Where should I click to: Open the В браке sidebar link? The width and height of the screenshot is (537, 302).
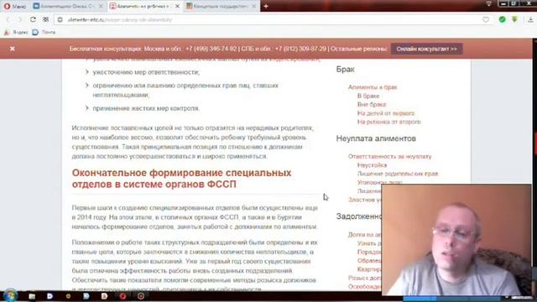click(368, 96)
